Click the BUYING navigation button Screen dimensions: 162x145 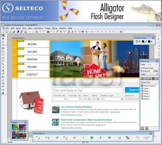(33, 44)
